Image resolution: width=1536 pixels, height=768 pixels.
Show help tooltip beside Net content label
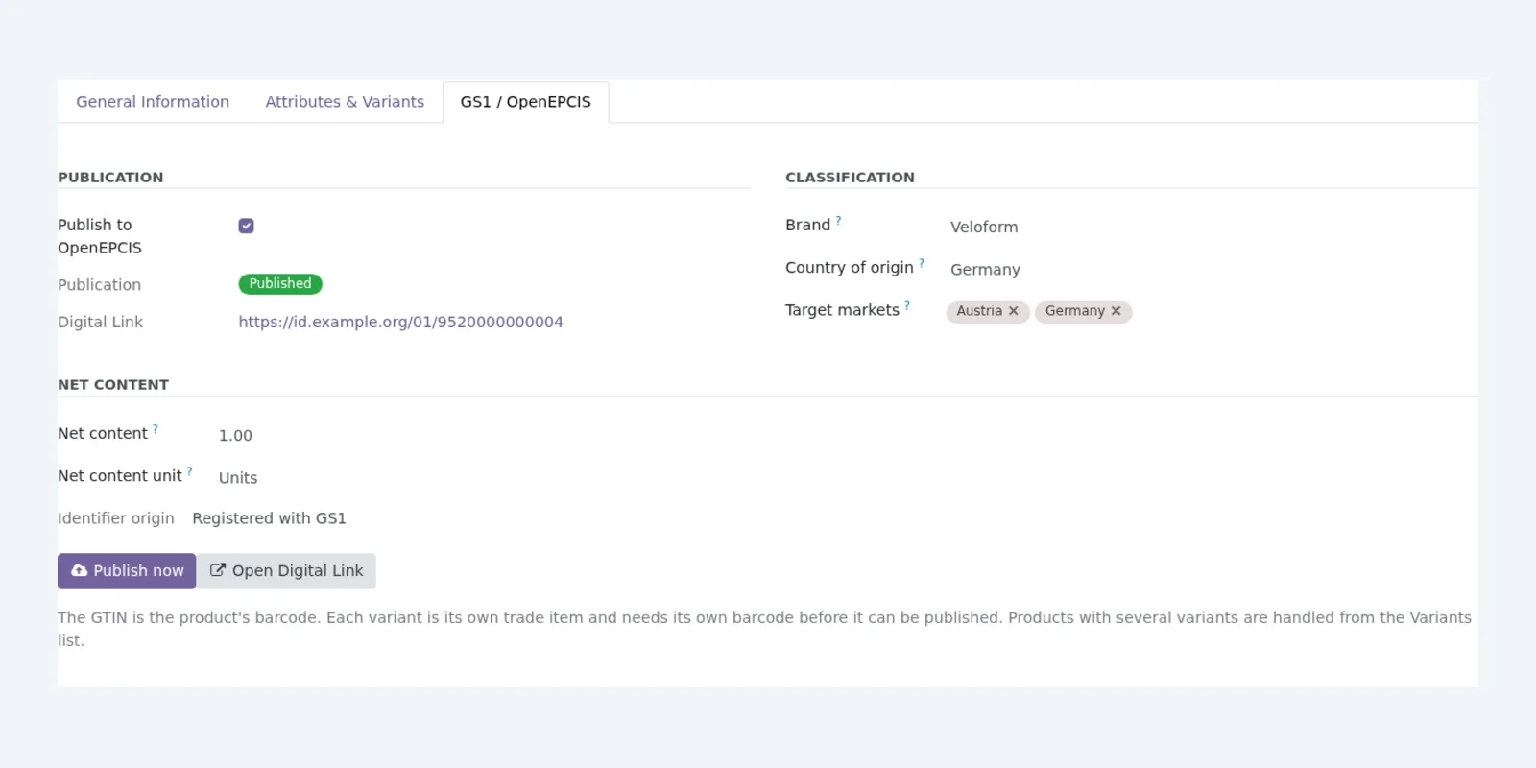click(156, 429)
